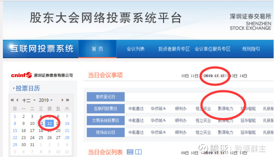Click the 现场会议日 row header
Screen dimensions: 274x157
click(106, 132)
